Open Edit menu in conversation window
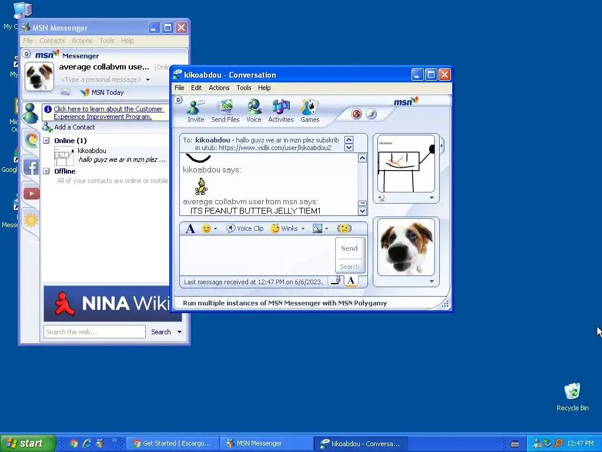 pyautogui.click(x=196, y=88)
